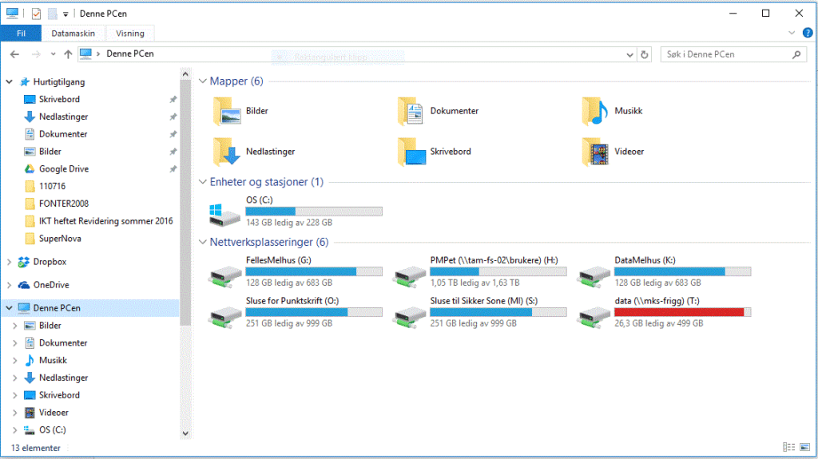This screenshot has height=459, width=818.
Task: Select the SuperNova folder in sidebar
Action: (x=59, y=239)
